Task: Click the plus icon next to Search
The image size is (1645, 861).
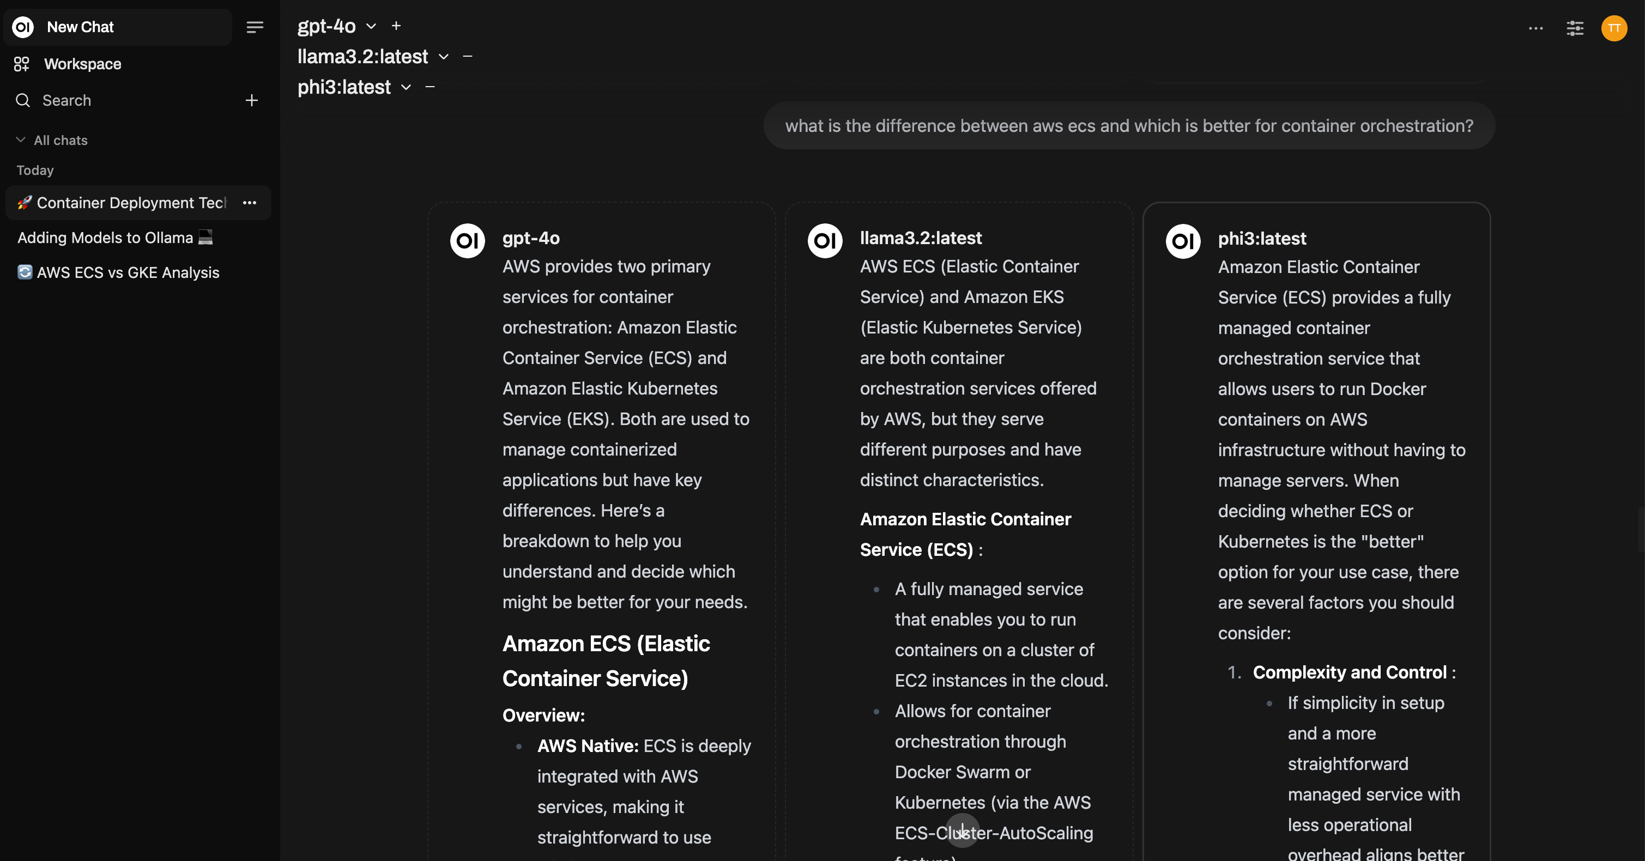Action: (x=252, y=100)
